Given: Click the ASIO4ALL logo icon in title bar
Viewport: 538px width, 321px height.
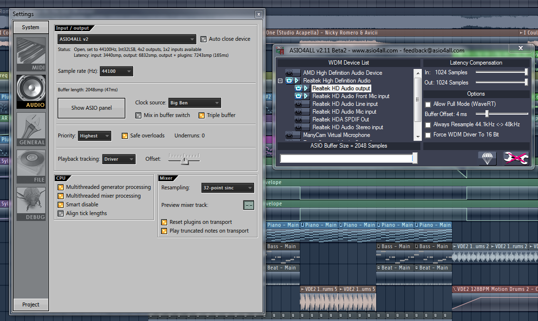Looking at the screenshot, I should click(280, 51).
